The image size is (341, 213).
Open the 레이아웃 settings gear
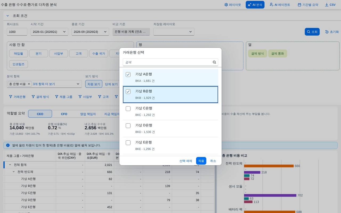[x=226, y=5]
